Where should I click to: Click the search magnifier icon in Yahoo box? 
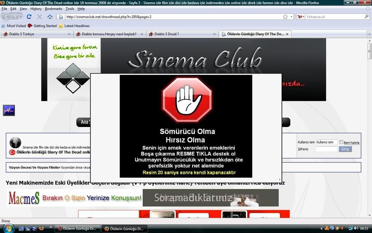367,17
